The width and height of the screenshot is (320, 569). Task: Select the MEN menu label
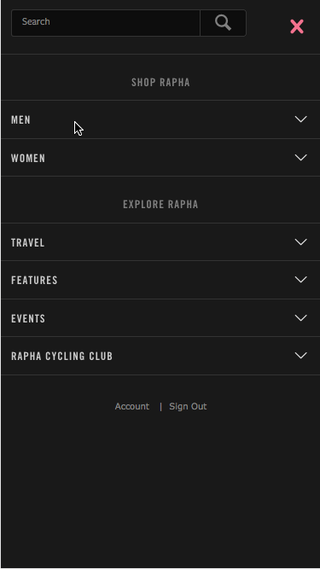point(20,119)
